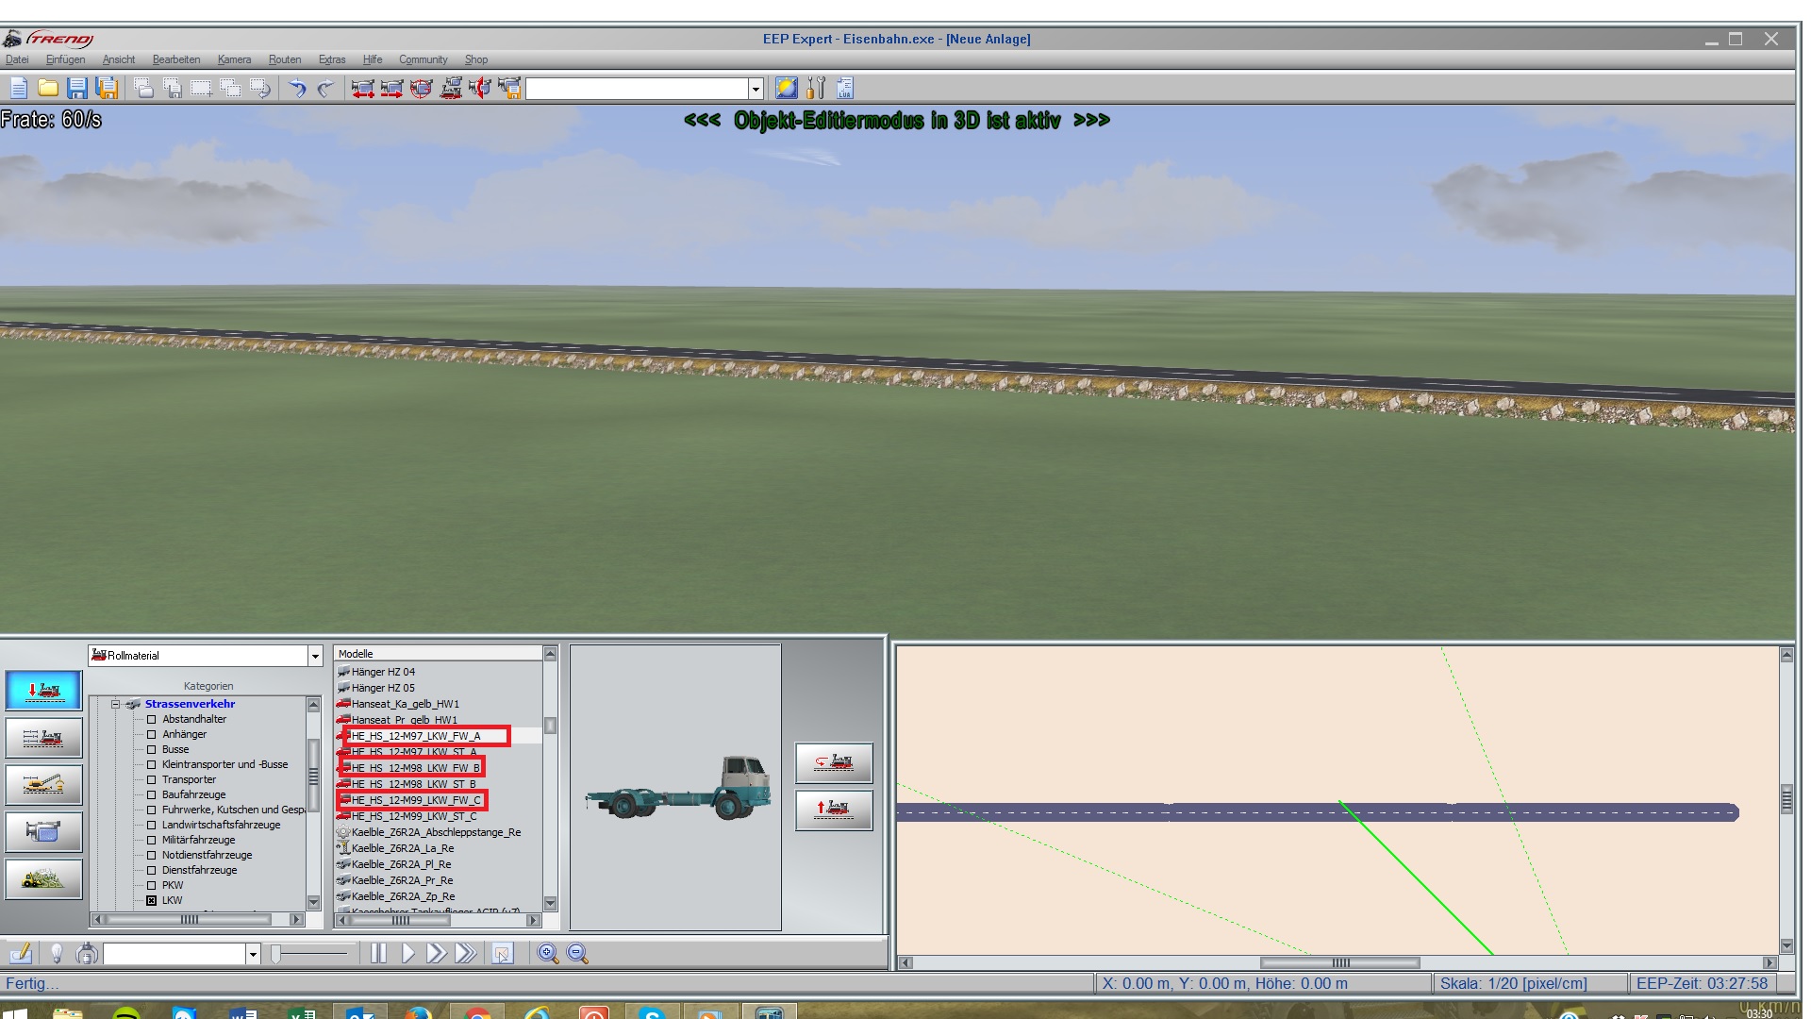The image size is (1811, 1019).
Task: Toggle the LKW category checkbox
Action: (151, 900)
